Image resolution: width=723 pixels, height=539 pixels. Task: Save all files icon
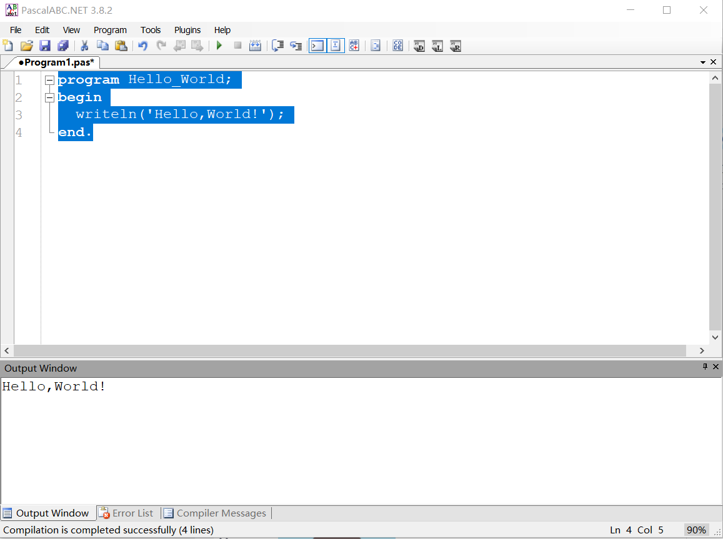click(62, 46)
